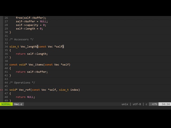Click the highlighted closing parenthesis on line 34
Image resolution: width=171 pixels, height=128 pixels.
point(63,47)
